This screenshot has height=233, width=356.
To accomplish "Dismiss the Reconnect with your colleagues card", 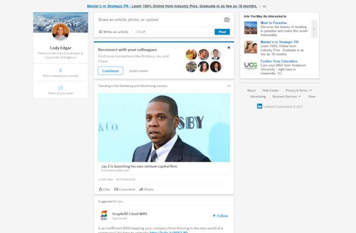I will tap(229, 48).
